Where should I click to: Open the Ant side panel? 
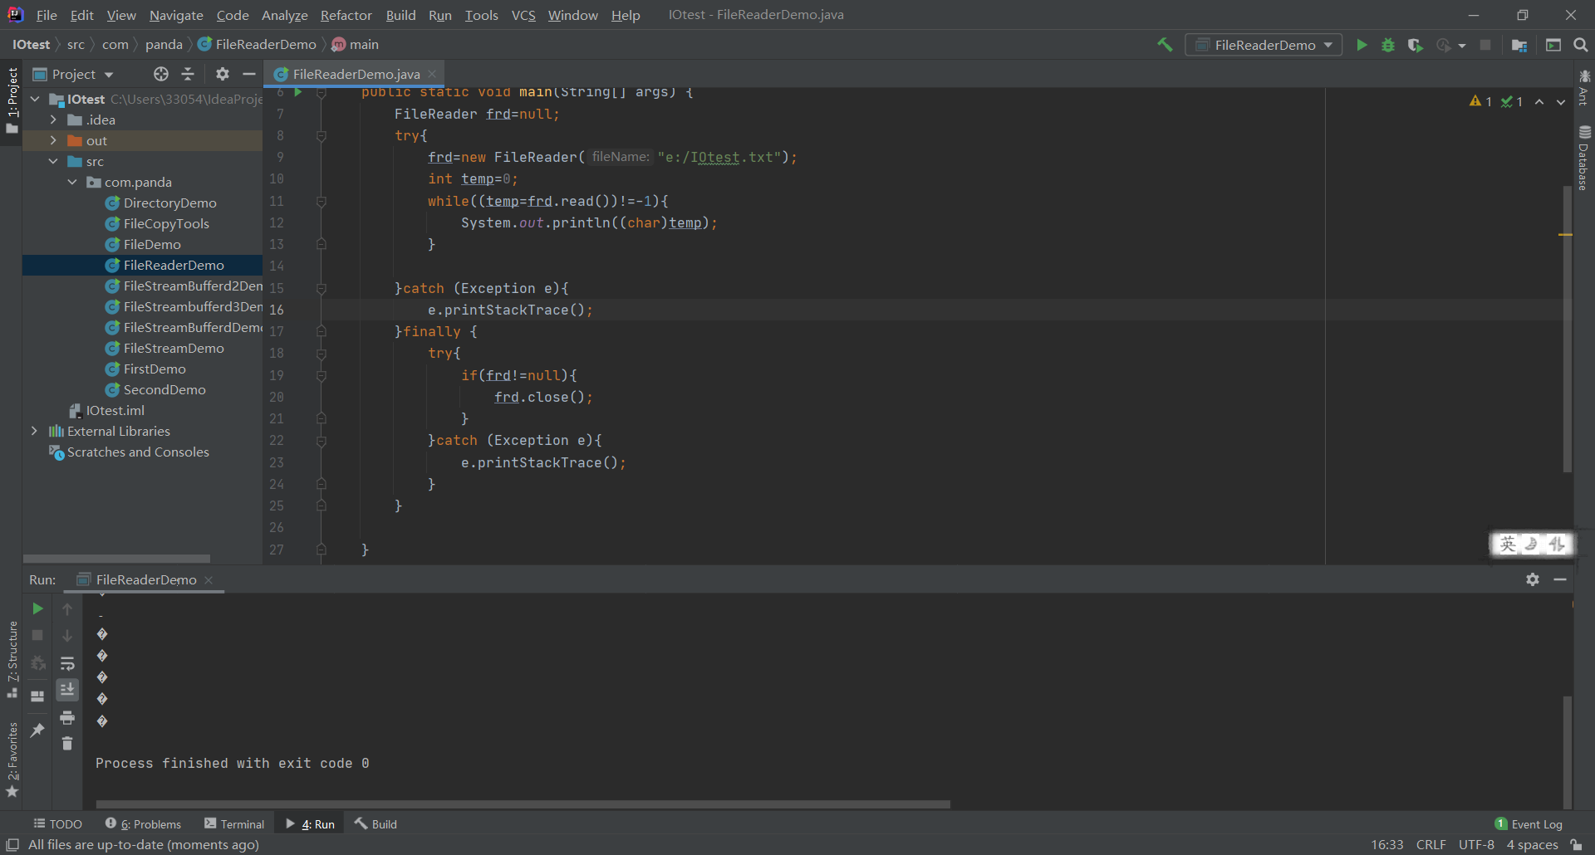click(x=1584, y=87)
